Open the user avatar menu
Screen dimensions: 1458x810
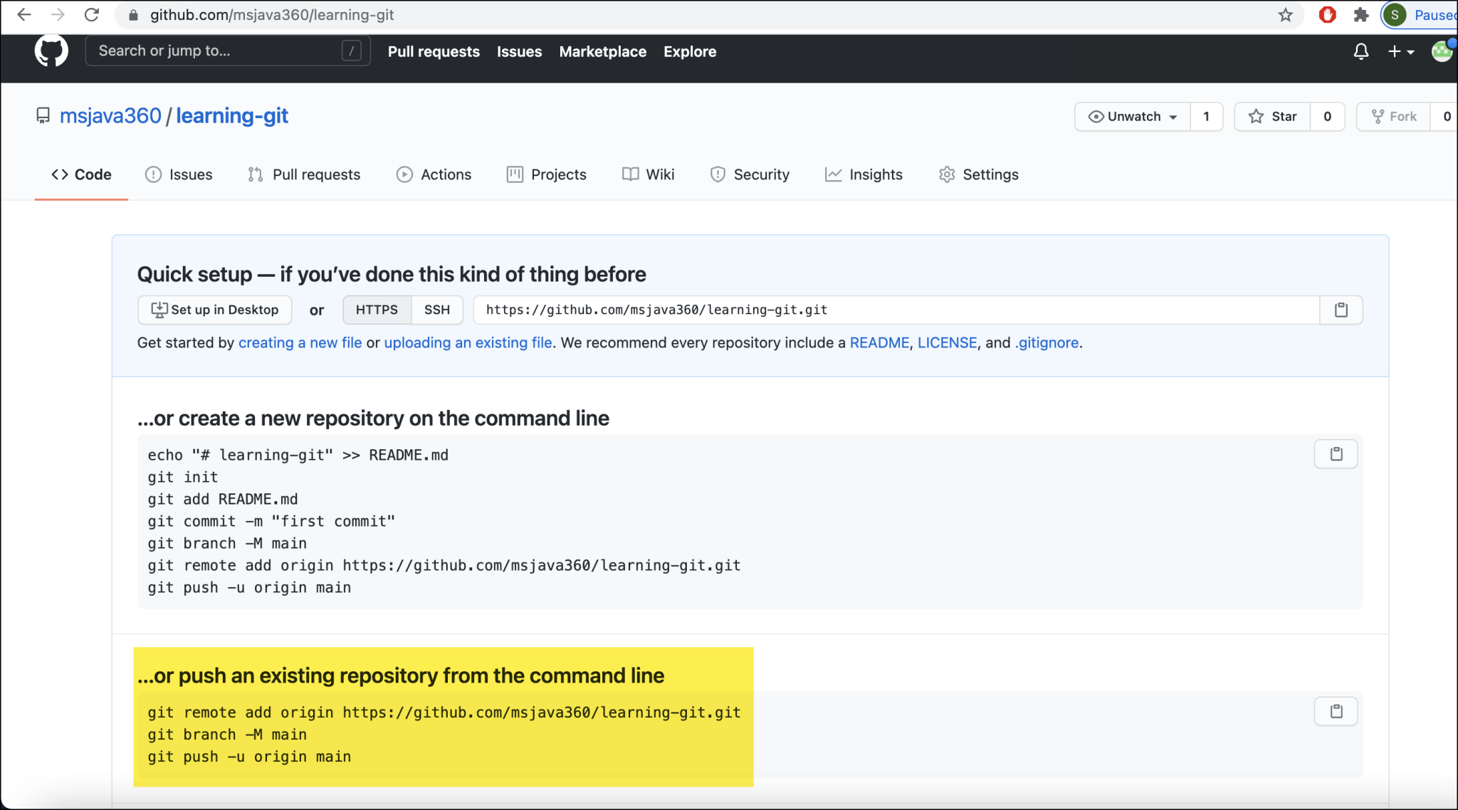[1443, 51]
